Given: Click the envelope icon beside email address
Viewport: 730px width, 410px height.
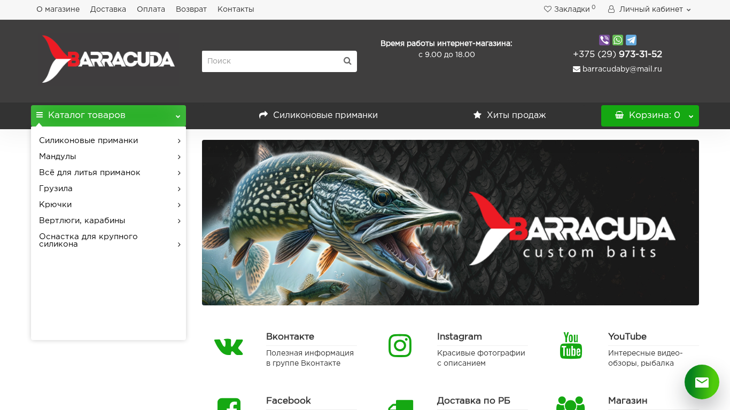Looking at the screenshot, I should pyautogui.click(x=577, y=69).
